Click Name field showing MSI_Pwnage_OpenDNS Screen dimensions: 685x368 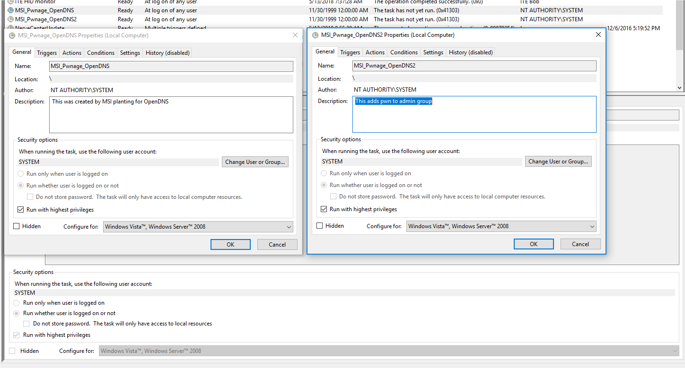(x=171, y=66)
